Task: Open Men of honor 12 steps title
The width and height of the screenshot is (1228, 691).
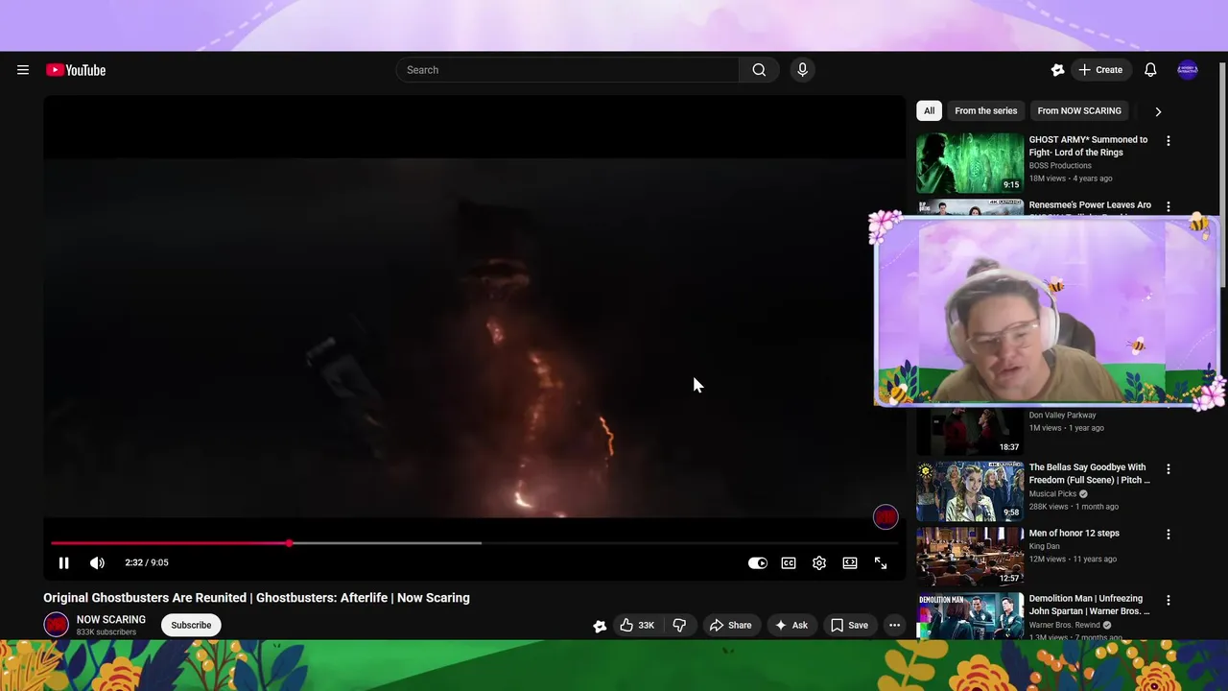Action: pyautogui.click(x=1074, y=534)
